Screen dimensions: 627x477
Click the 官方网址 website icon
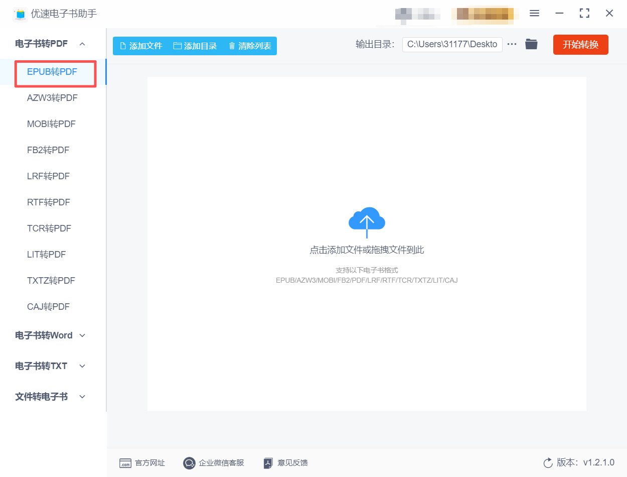point(125,463)
